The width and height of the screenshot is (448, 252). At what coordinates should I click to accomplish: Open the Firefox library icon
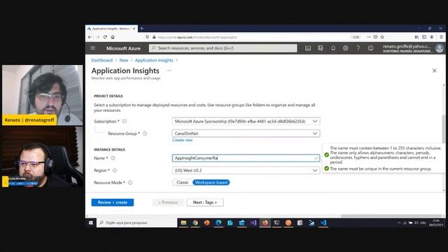tap(416, 37)
